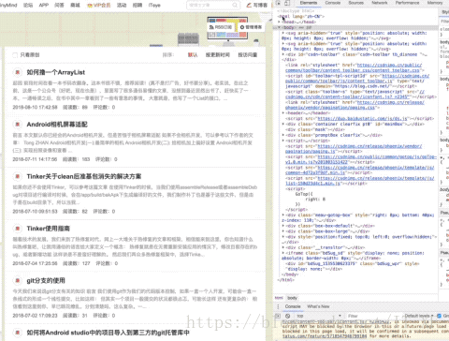Open the 活动 menu item
The height and width of the screenshot is (341, 449).
click(122, 5)
